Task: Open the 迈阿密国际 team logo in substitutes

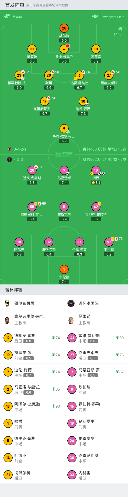Action: [x=71, y=303]
